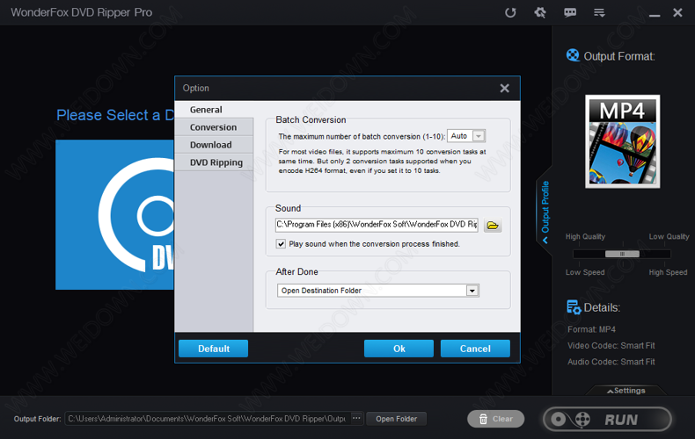Click the refresh/update icon in title bar

[510, 12]
